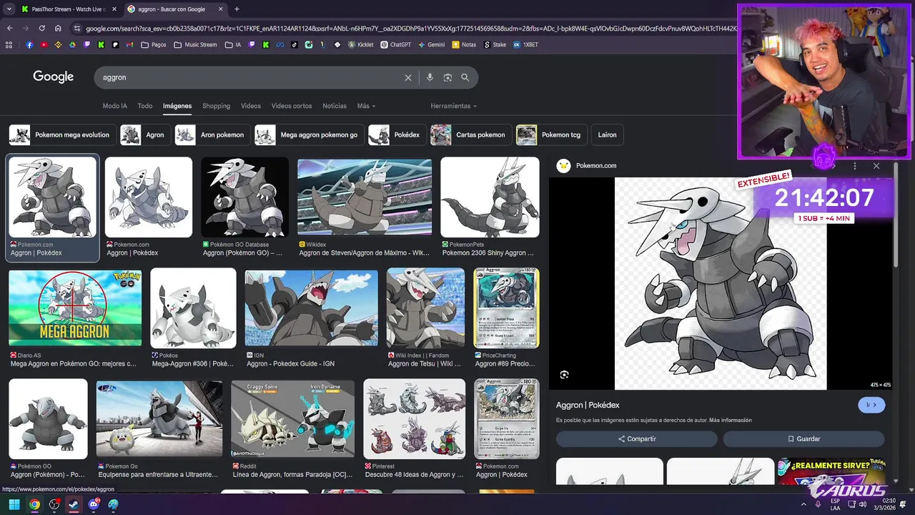The image size is (915, 515).
Task: Open the Noticias tab
Action: click(x=335, y=106)
